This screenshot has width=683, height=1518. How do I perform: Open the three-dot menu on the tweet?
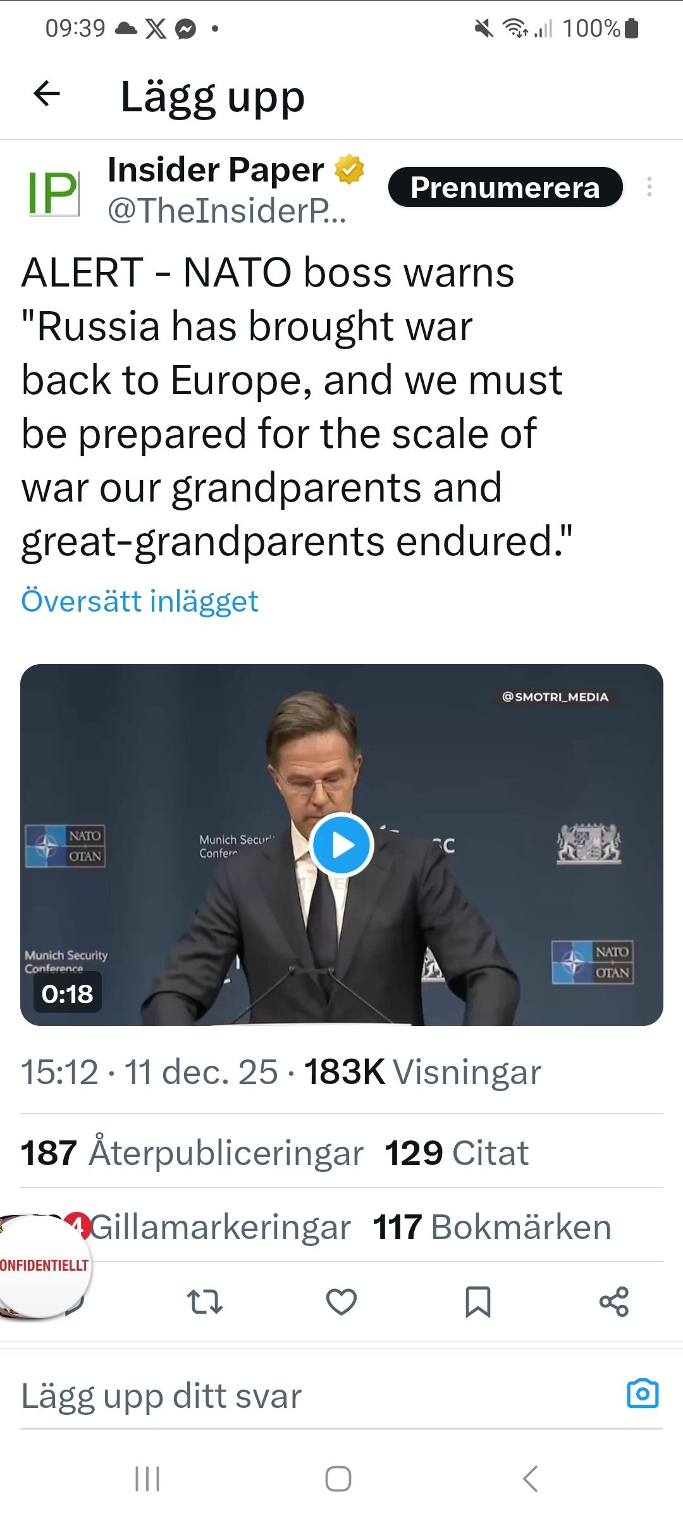651,188
